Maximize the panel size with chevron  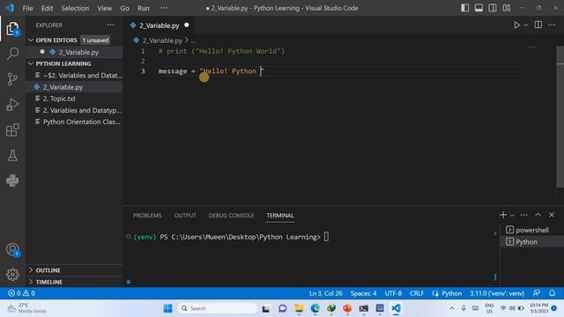click(x=538, y=215)
